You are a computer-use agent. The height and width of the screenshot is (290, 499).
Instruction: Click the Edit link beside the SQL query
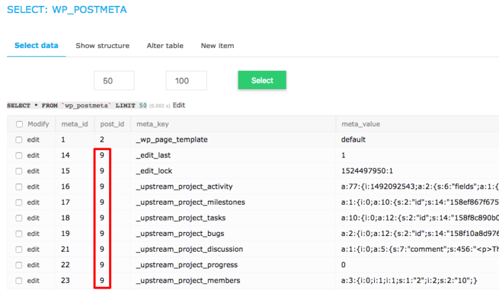pos(179,105)
